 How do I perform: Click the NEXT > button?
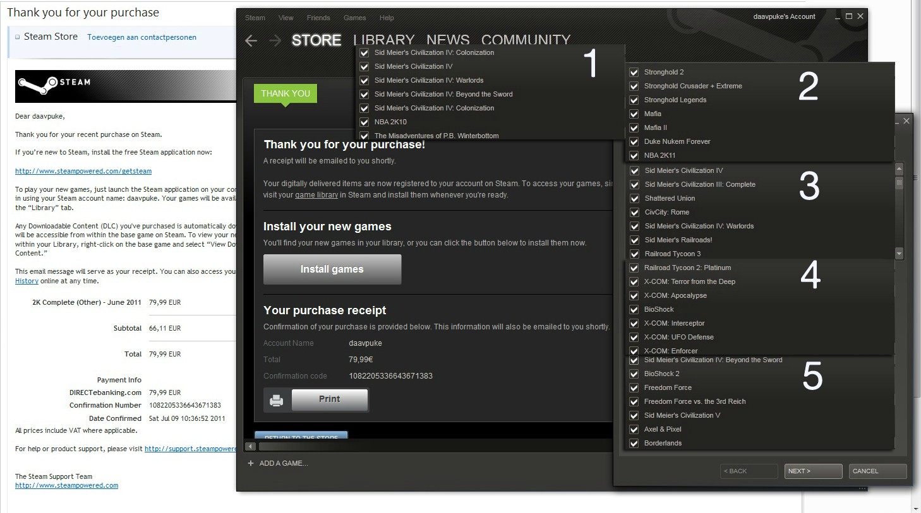[813, 471]
